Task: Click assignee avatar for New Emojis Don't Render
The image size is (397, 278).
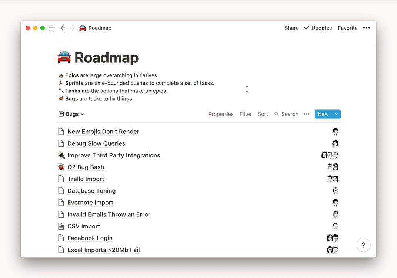Action: (x=335, y=132)
